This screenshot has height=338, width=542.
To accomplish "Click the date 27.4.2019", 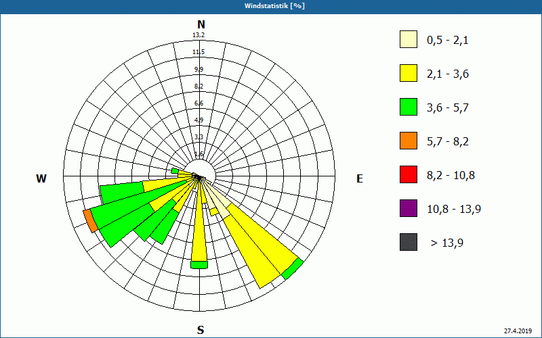I will 518,331.
